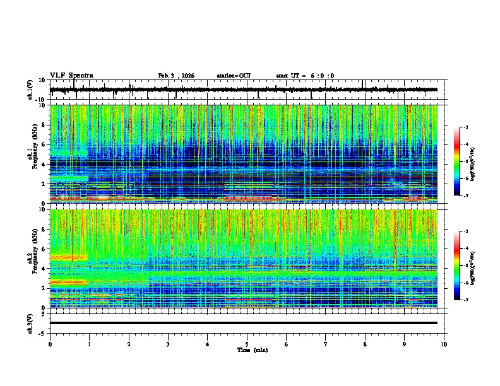The width and height of the screenshot is (500, 386).
Task: Click the "4" tick on the time axis
Action: (x=208, y=344)
